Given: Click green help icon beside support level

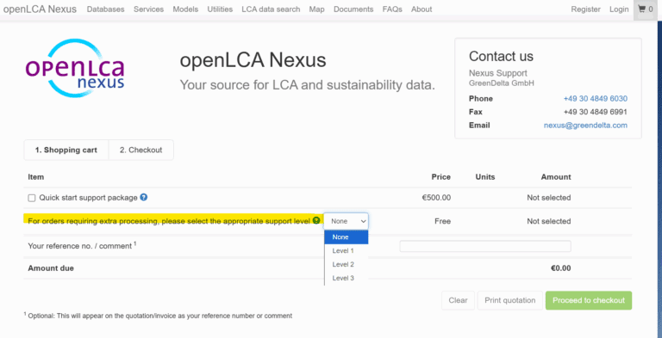Looking at the screenshot, I should [x=316, y=221].
